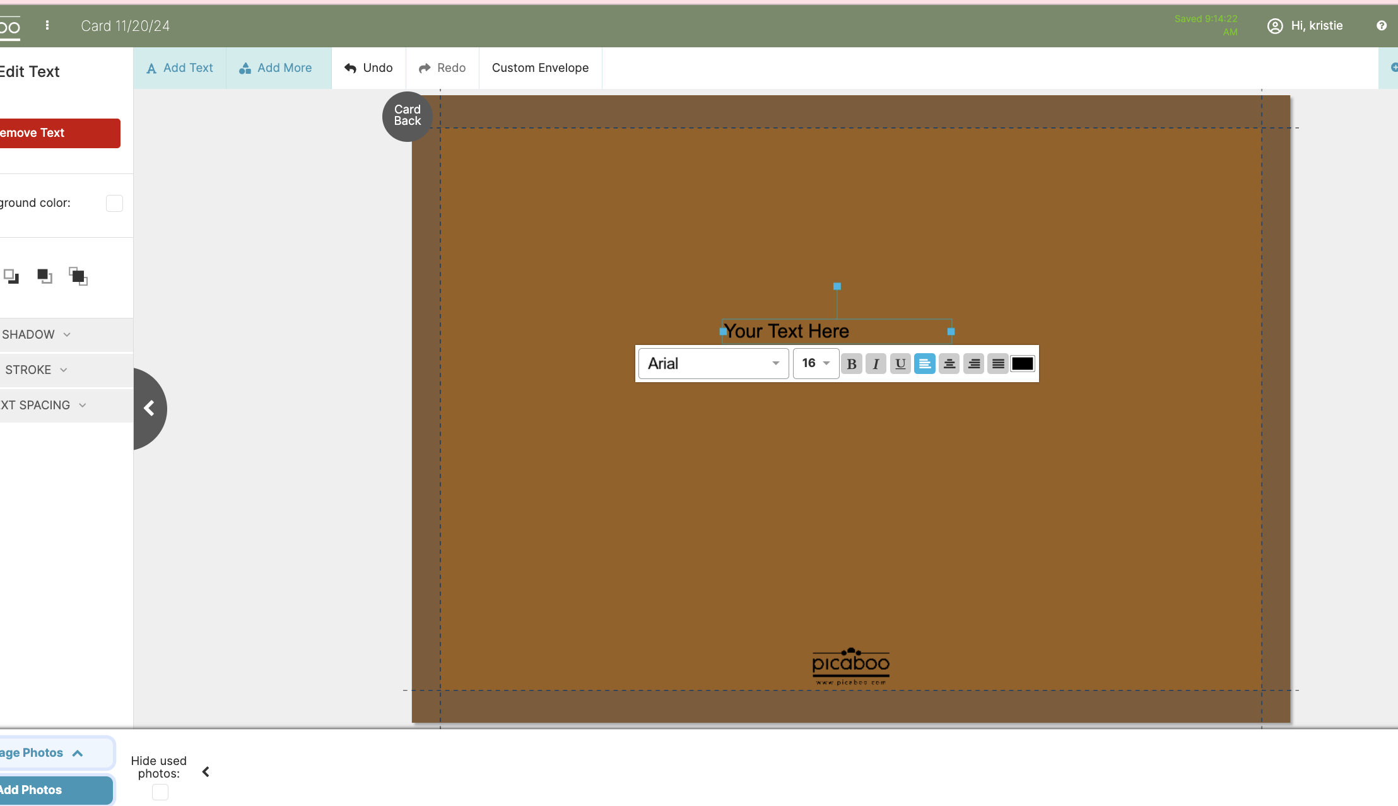Click the right resize handle of text box
Screen dimensions: 1398x806
[951, 332]
